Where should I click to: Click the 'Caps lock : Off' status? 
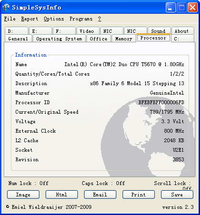tap(103, 183)
